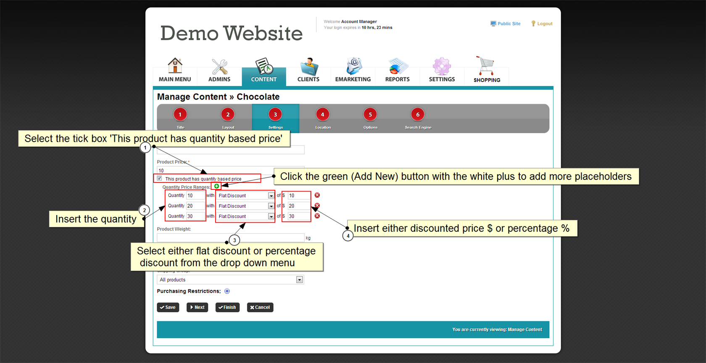Open the Reports chart icon
This screenshot has height=363, width=706.
(397, 67)
